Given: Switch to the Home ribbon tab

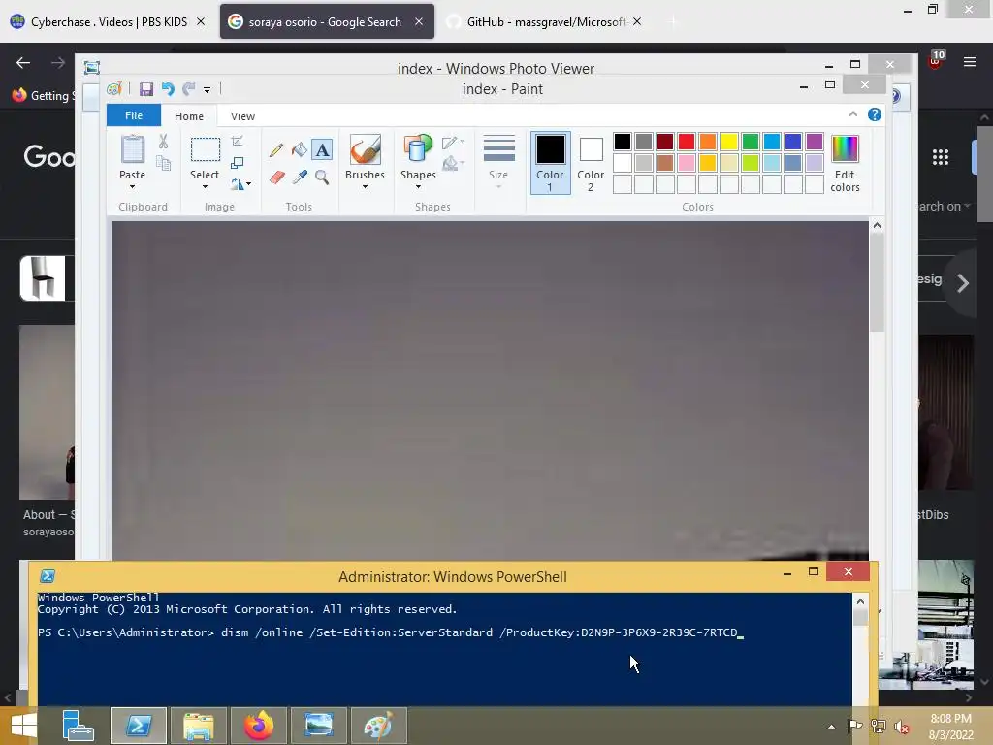Looking at the screenshot, I should click(189, 116).
